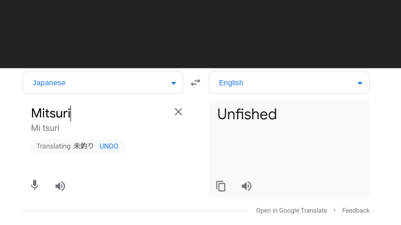Click the "Mi tsuri" romanization text
401x225 pixels.
coord(45,128)
